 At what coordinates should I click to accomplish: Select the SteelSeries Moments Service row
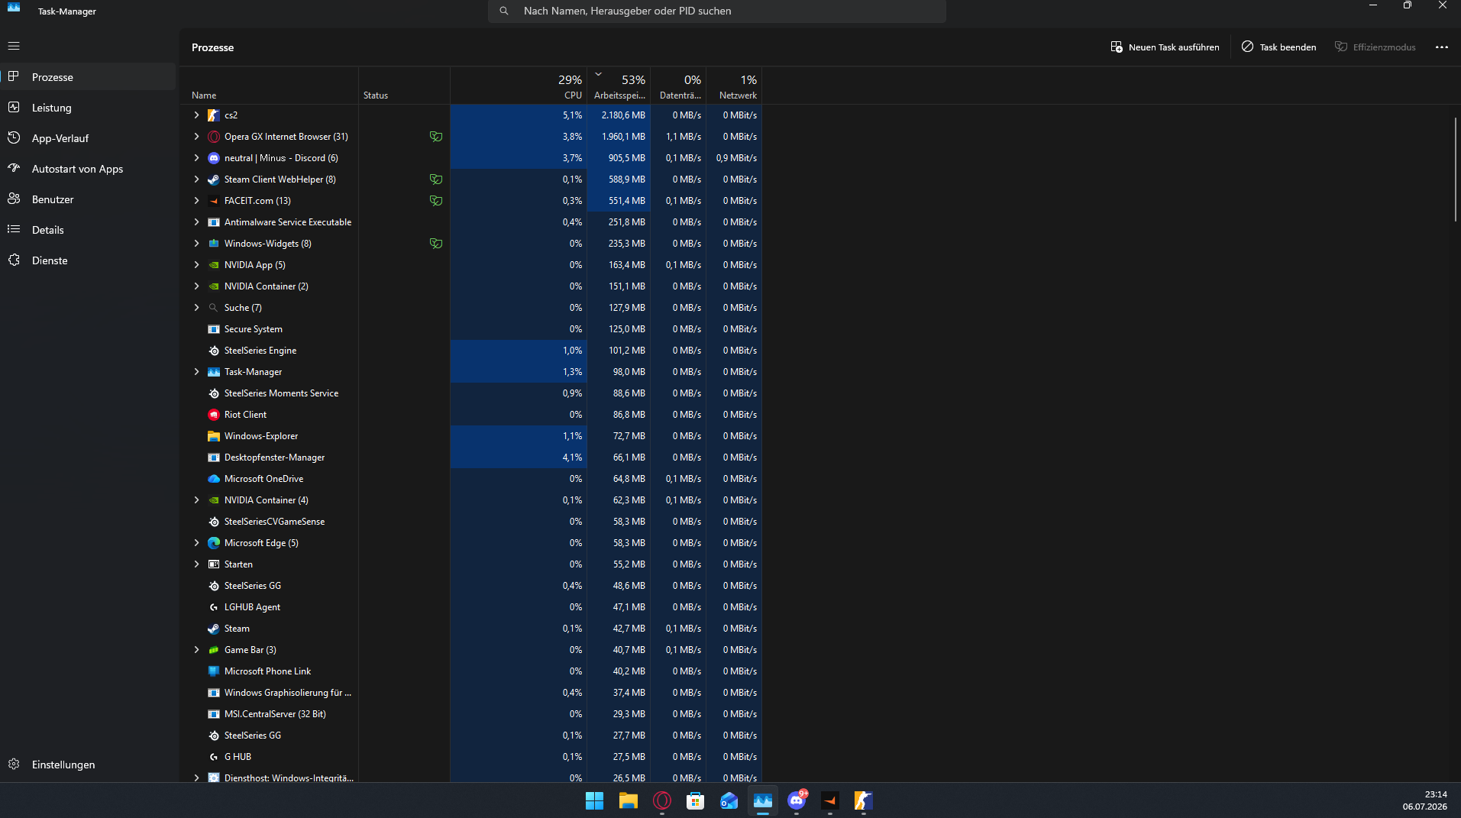pos(471,393)
